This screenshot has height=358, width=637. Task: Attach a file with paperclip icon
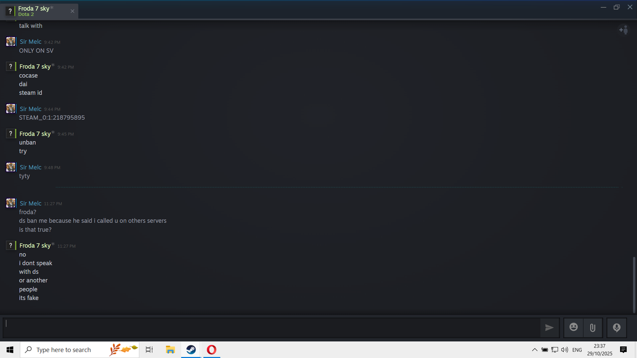[592, 328]
